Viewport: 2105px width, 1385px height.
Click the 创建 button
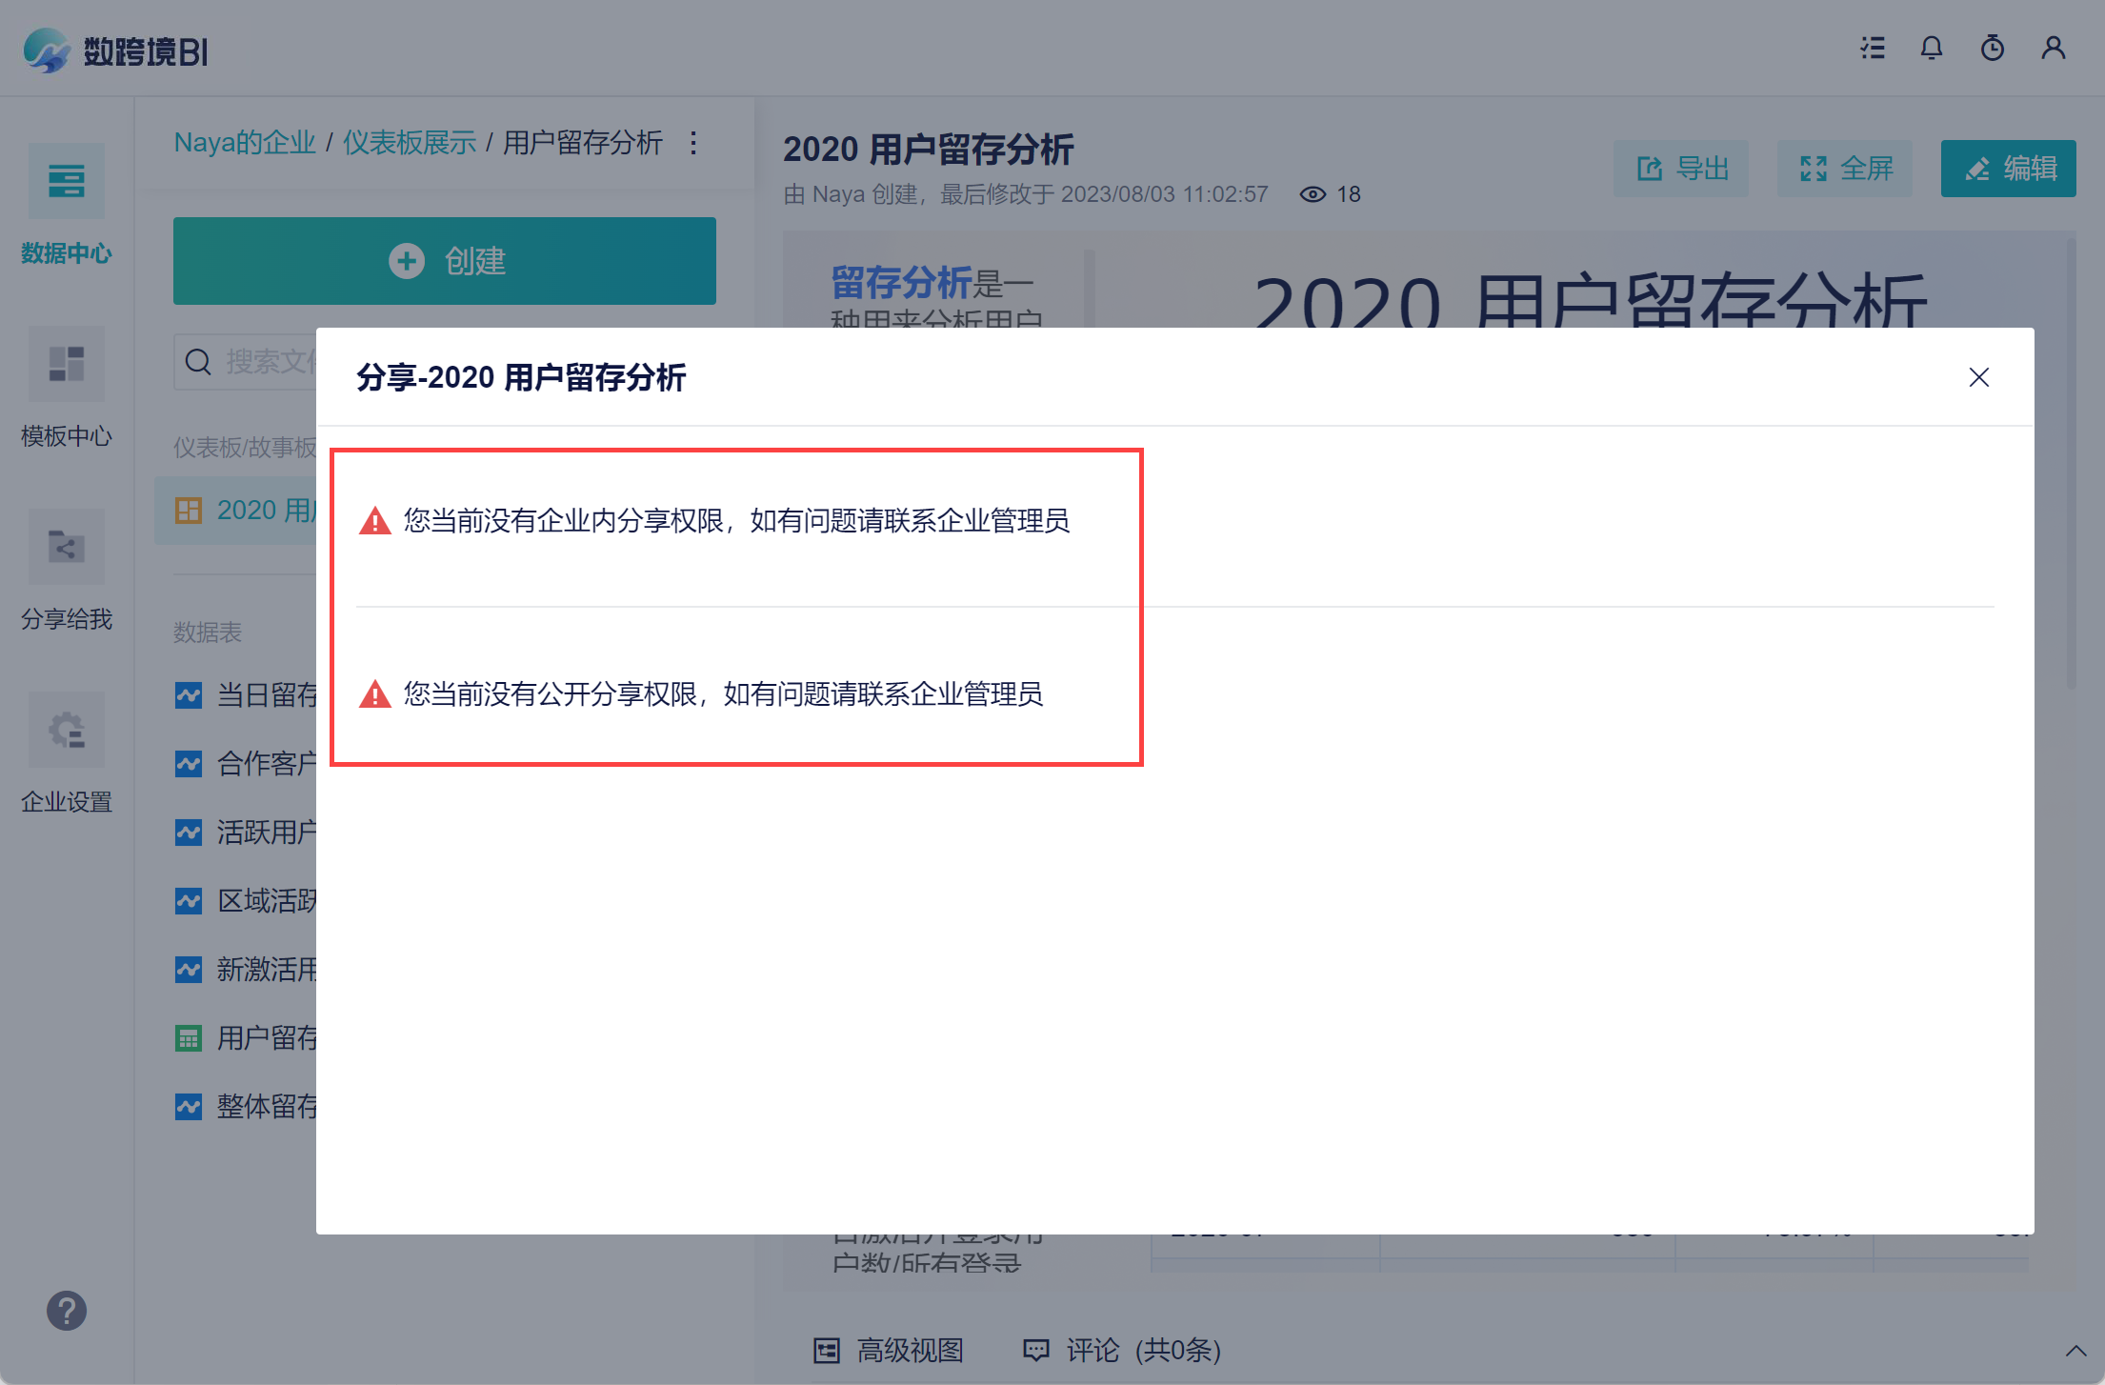pos(444,261)
